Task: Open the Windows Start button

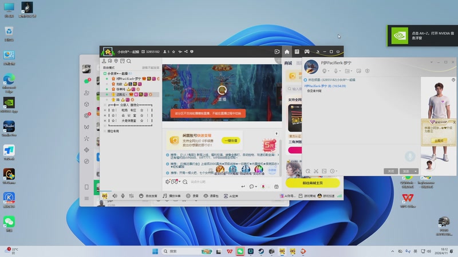Action: [155, 251]
